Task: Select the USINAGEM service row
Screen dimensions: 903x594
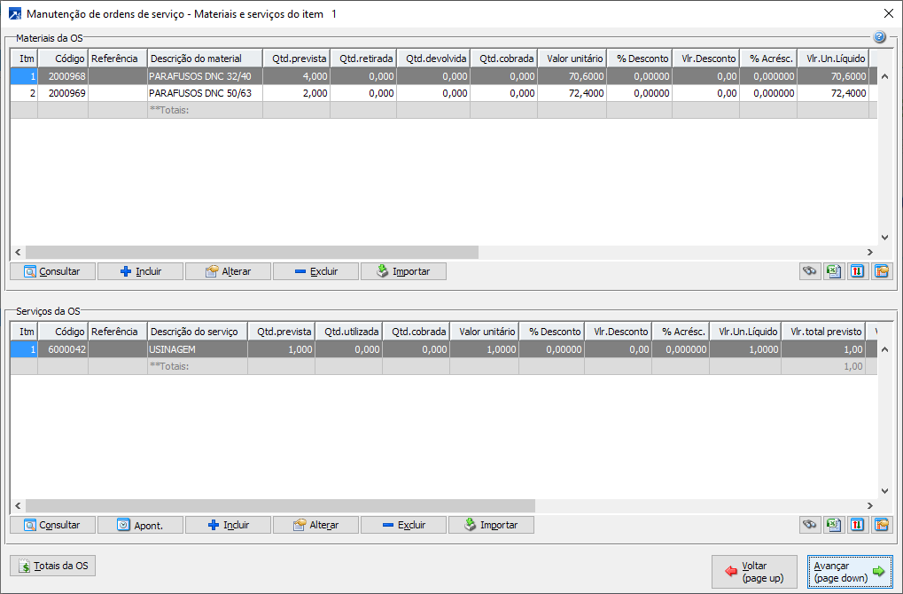Action: pos(443,349)
